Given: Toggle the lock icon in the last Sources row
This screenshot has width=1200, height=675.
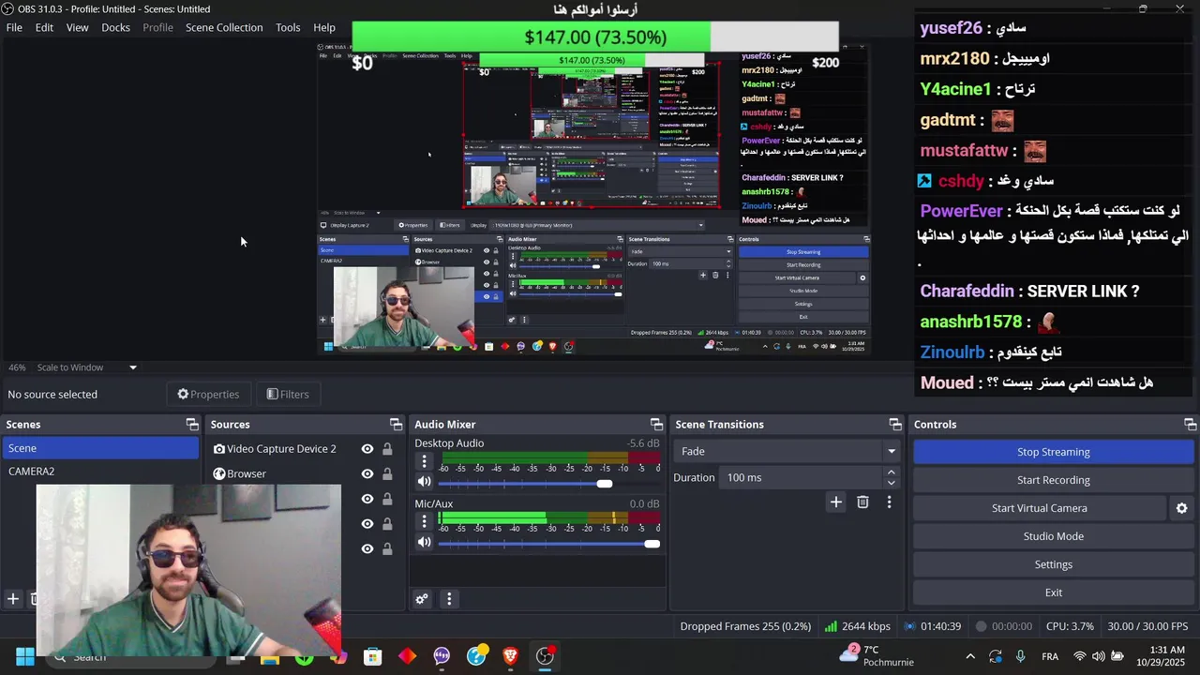Looking at the screenshot, I should point(387,548).
